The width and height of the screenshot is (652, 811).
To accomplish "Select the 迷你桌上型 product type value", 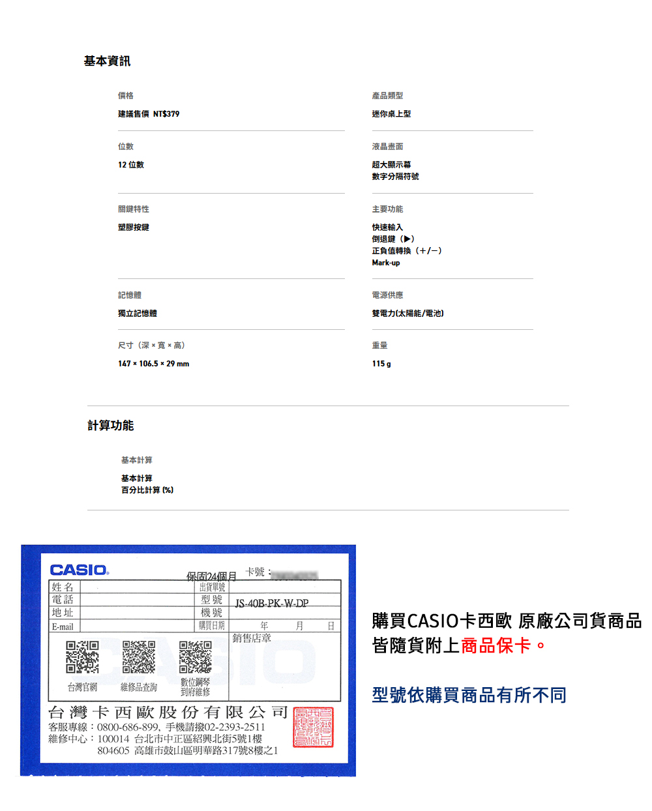I will coord(391,114).
